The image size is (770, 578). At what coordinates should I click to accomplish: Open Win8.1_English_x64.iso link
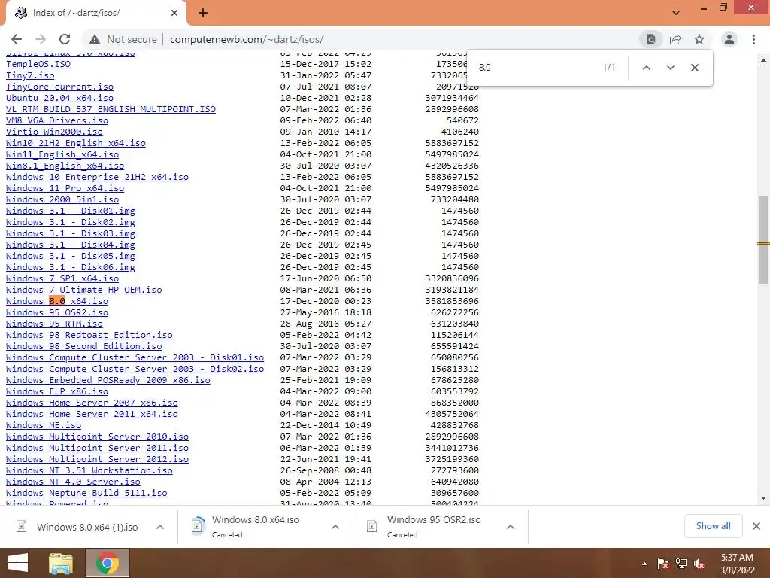point(65,166)
